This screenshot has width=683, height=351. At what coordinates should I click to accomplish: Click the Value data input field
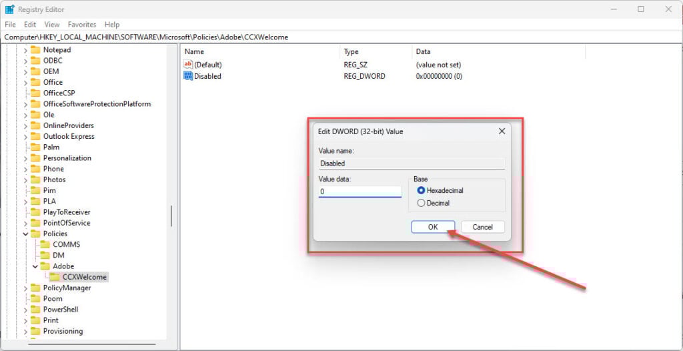360,192
